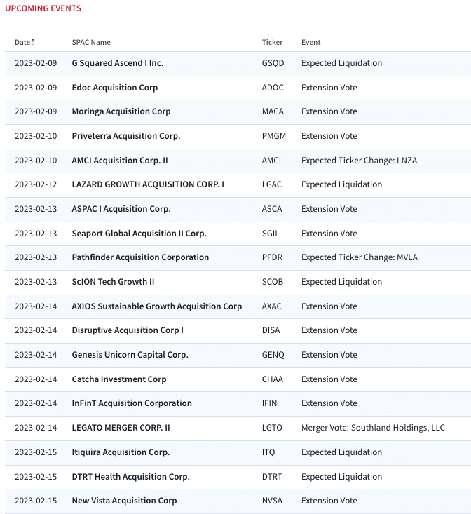The width and height of the screenshot is (471, 514).
Task: Select the AXAC ticker cell
Action: point(271,306)
